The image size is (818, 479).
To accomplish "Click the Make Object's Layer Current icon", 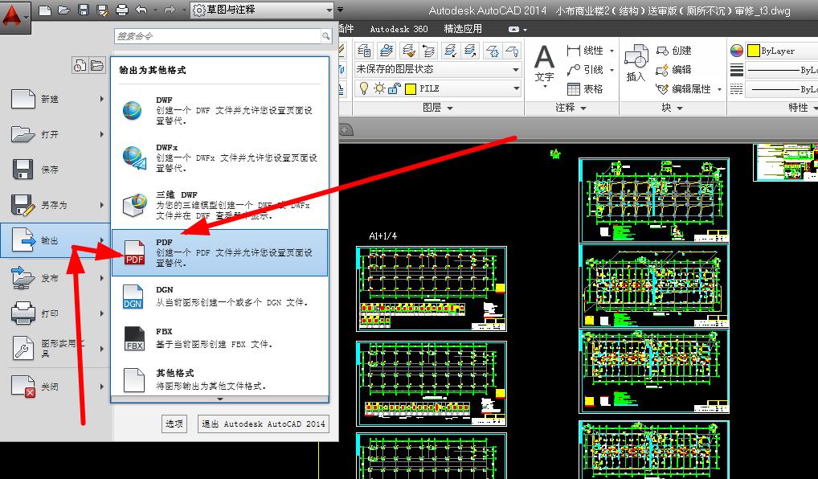I will (x=386, y=50).
